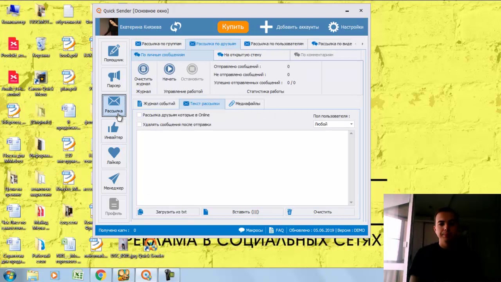Open Макросы in the status bar
501x282 pixels.
[250, 230]
